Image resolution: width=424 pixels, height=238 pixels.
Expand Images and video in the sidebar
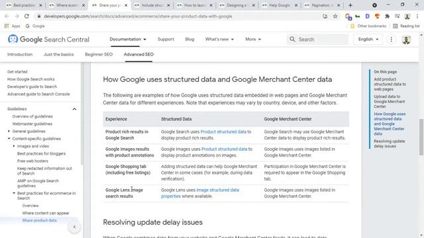point(14,146)
